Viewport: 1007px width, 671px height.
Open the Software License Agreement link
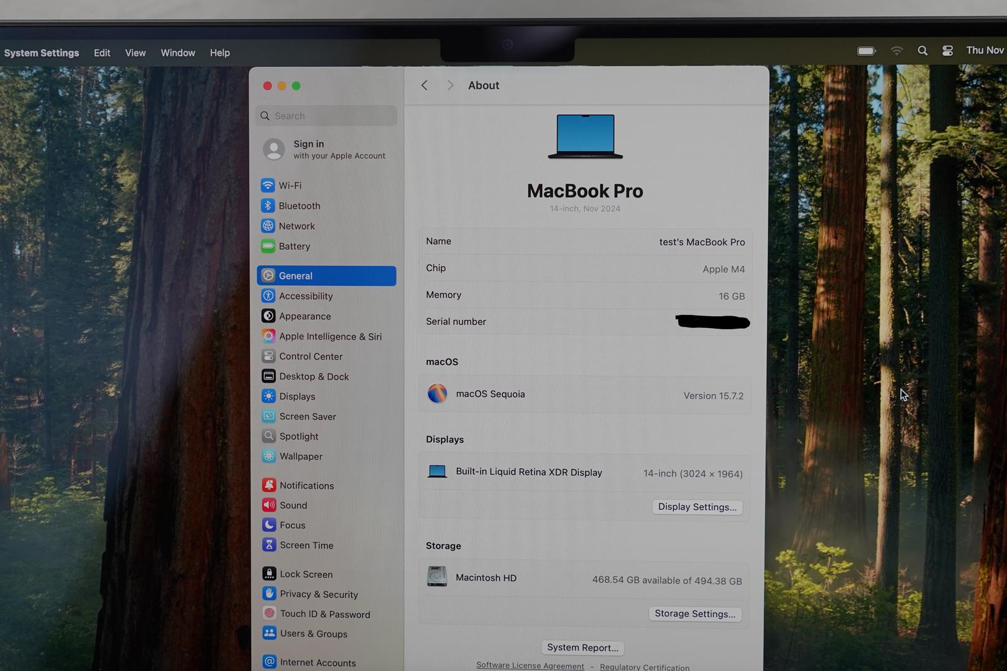coord(530,665)
